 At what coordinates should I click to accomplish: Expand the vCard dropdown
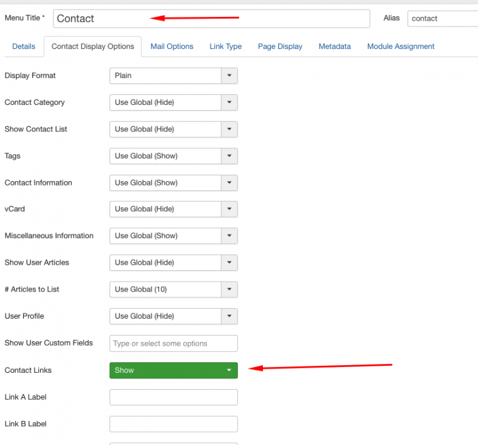173,209
